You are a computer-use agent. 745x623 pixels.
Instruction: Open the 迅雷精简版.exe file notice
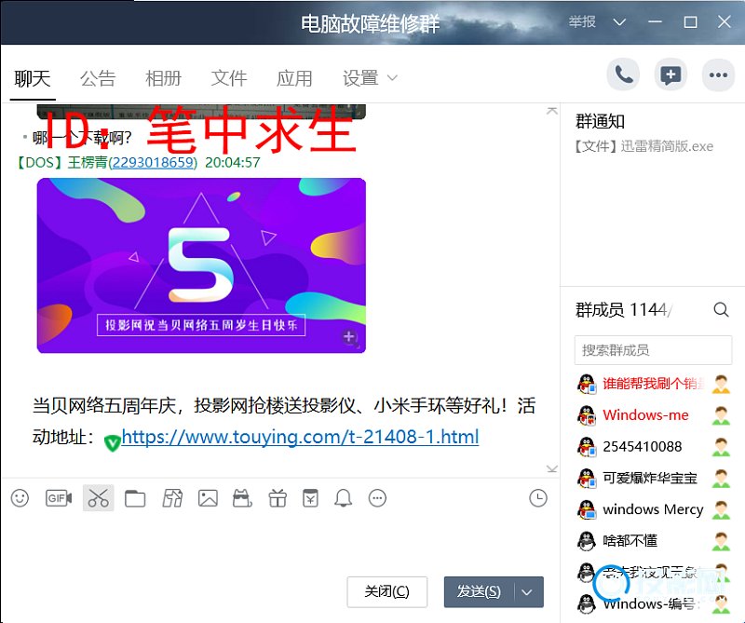644,146
